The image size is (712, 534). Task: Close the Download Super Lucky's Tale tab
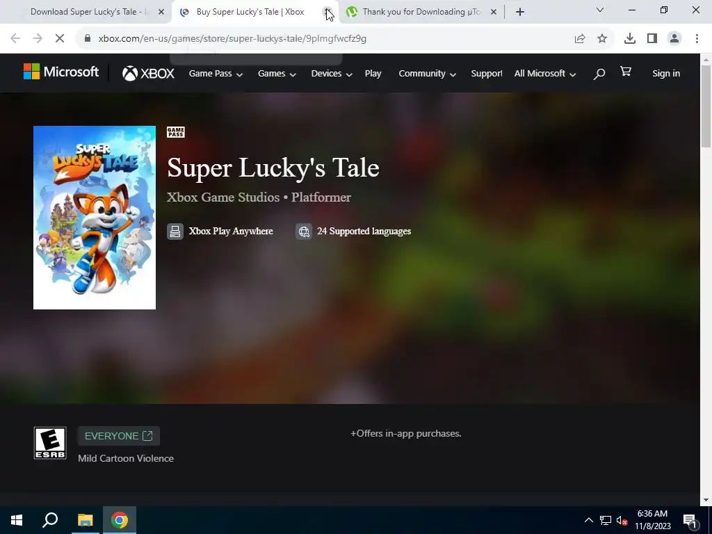pyautogui.click(x=161, y=12)
